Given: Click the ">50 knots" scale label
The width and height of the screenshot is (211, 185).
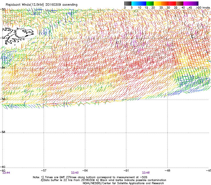Looking at the screenshot, I should click(x=203, y=8).
